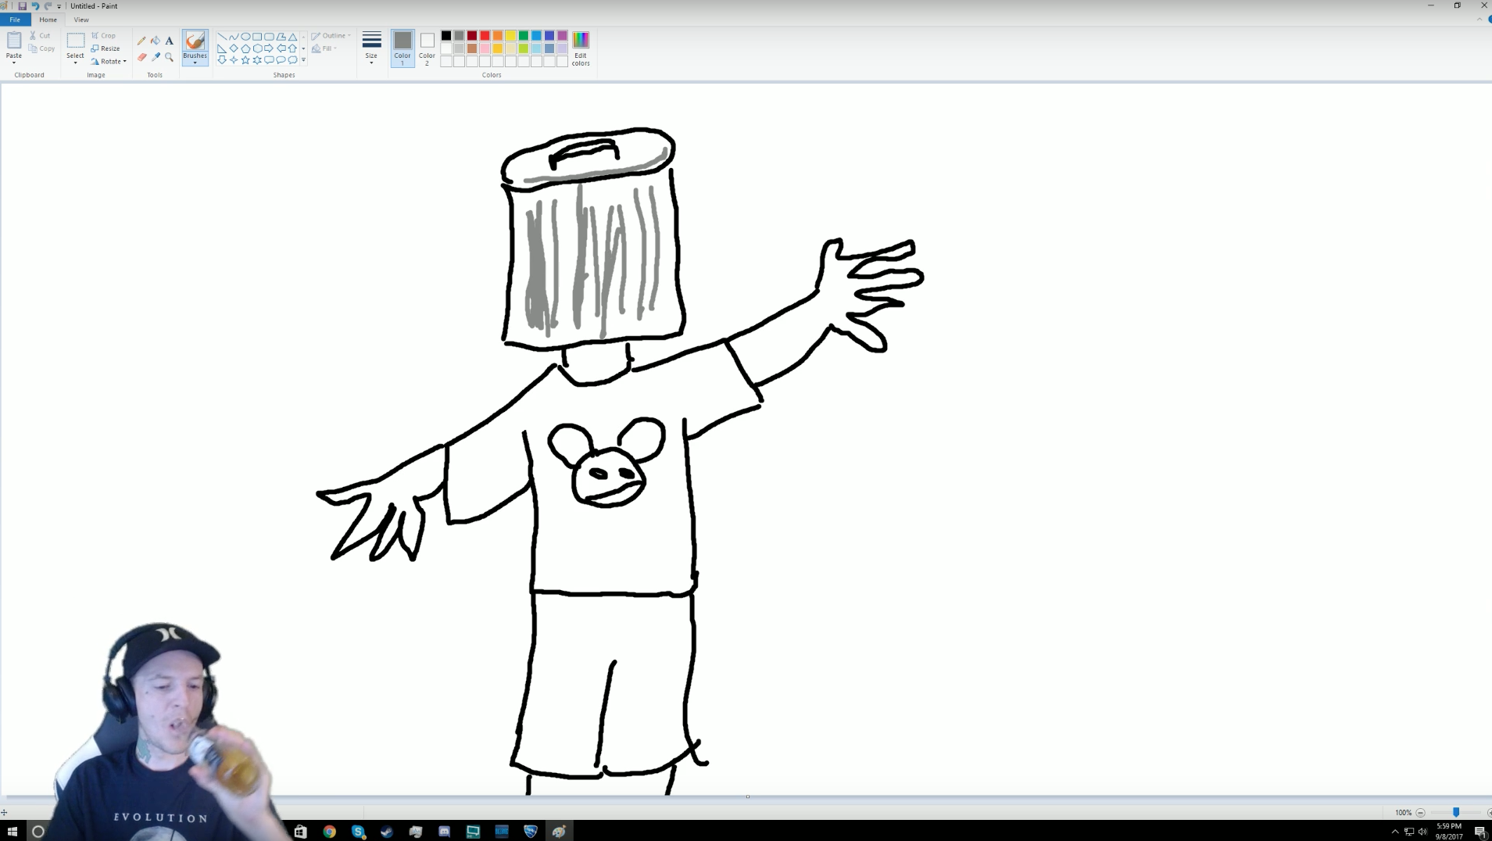Expand the Select dropdown arrow
The width and height of the screenshot is (1492, 841).
pyautogui.click(x=75, y=62)
